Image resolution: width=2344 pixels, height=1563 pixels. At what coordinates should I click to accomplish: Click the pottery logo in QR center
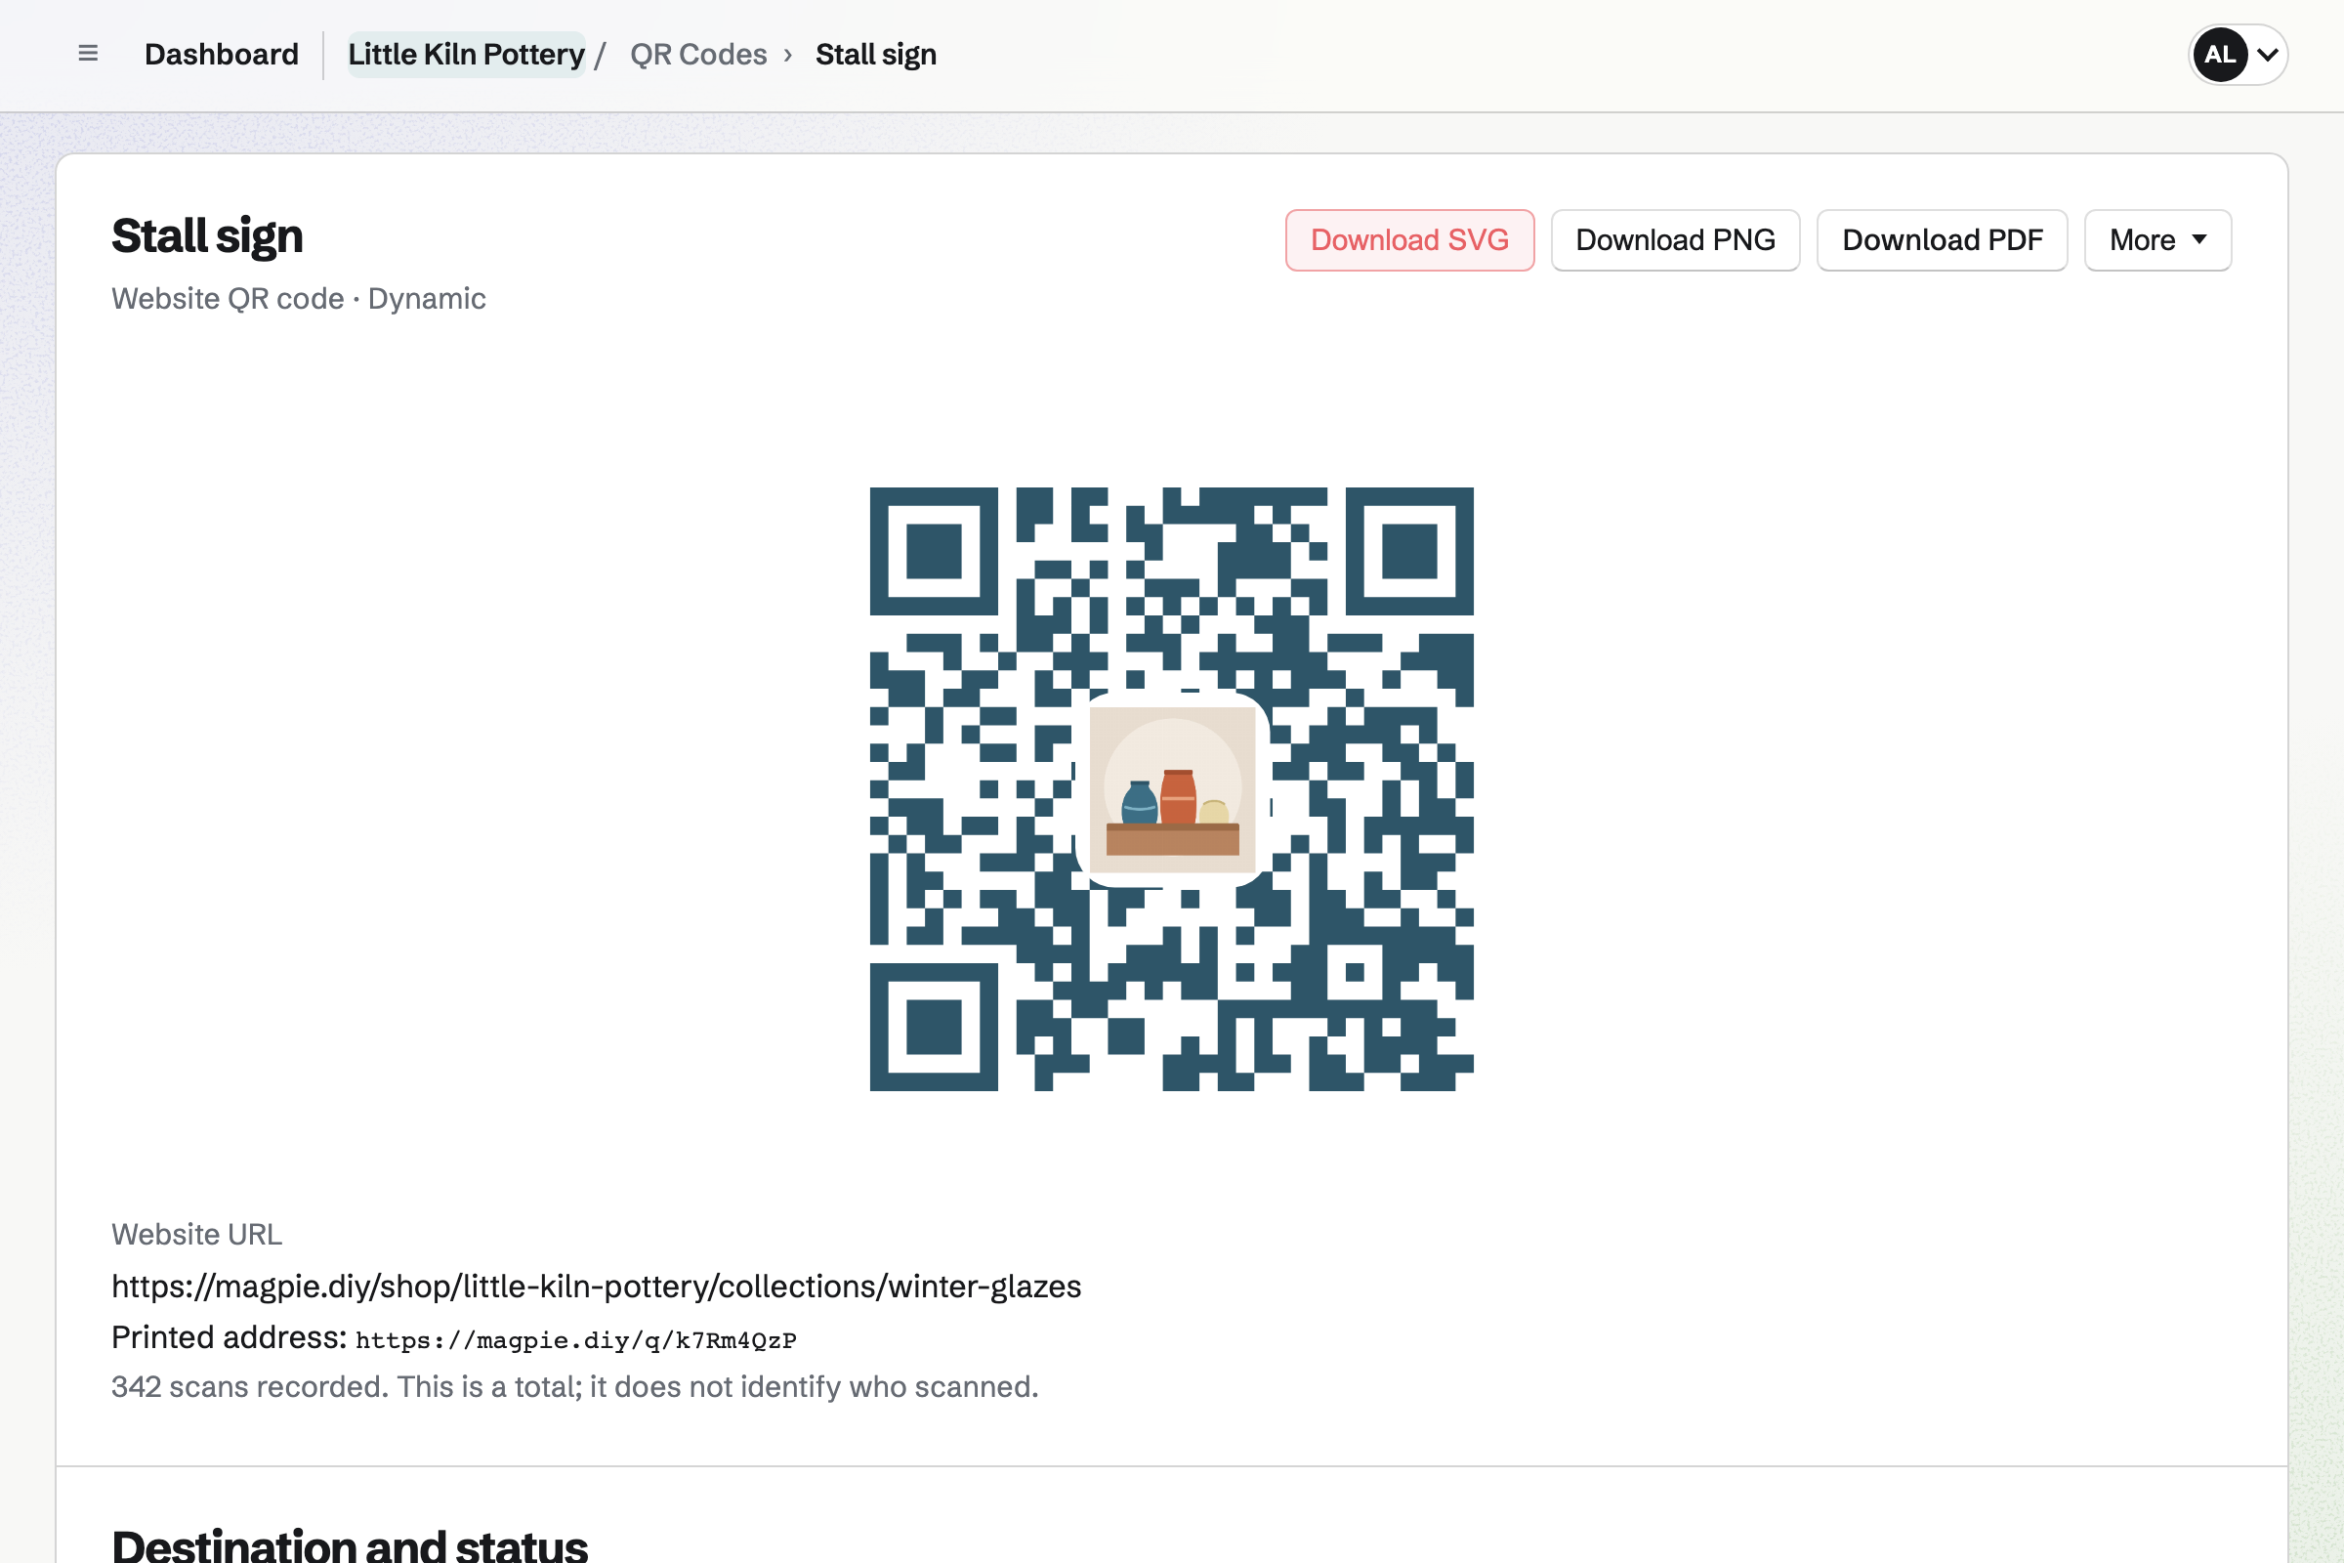(1172, 788)
